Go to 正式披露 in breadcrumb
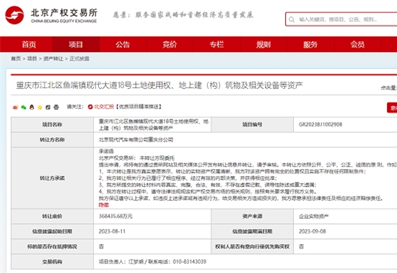The image size is (397, 273). click(x=79, y=58)
